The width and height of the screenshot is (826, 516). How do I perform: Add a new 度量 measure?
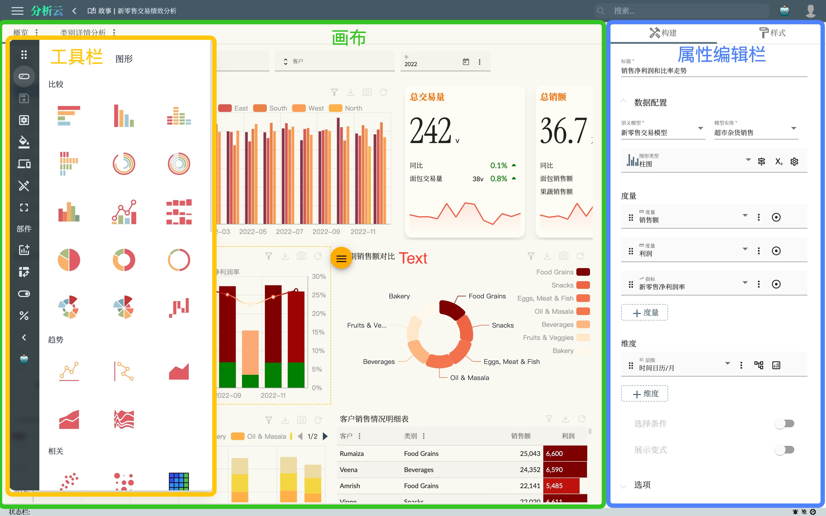pyautogui.click(x=644, y=313)
